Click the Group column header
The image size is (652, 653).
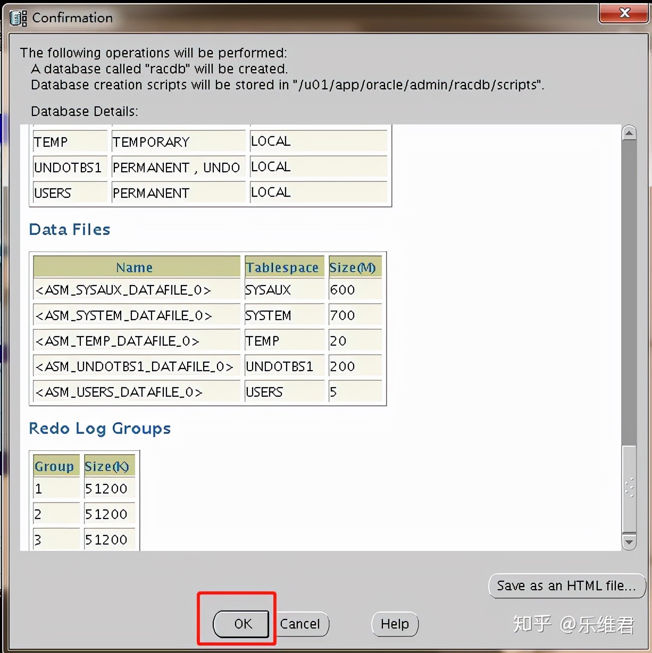pos(56,466)
